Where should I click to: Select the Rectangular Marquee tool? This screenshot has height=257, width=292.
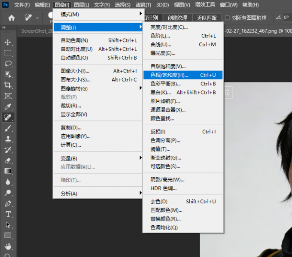point(8,53)
